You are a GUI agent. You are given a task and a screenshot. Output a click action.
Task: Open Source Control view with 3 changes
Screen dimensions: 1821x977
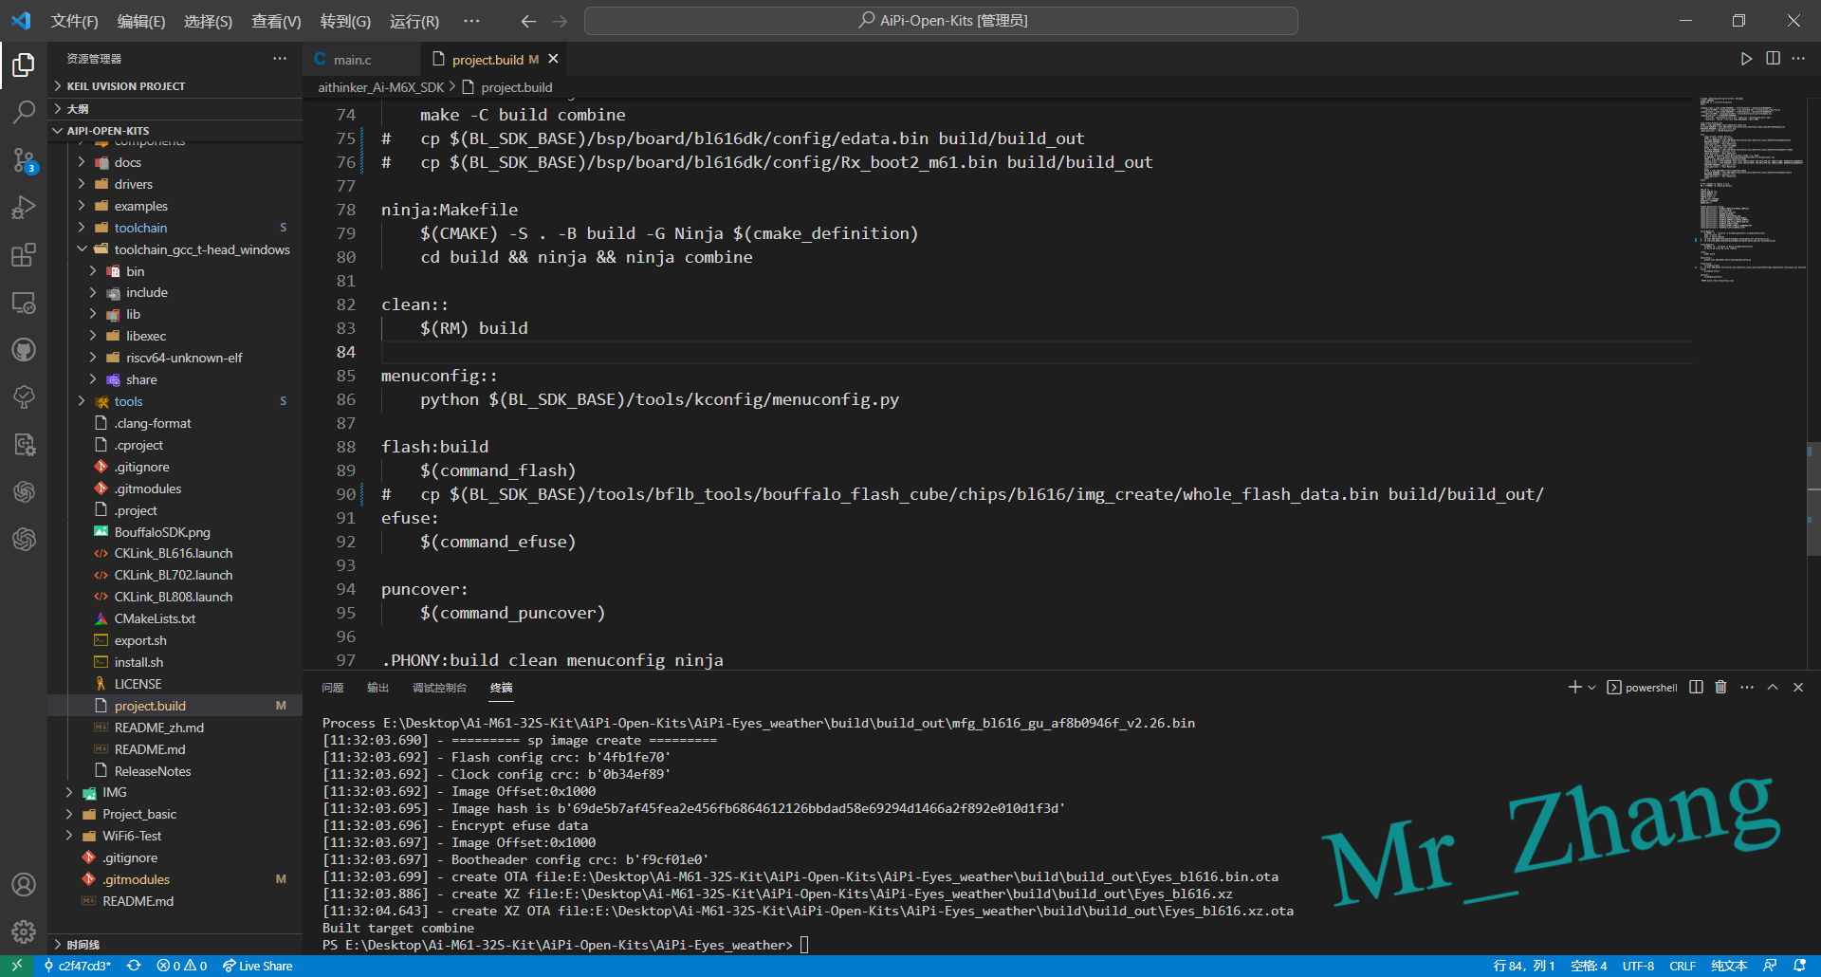coord(24,160)
